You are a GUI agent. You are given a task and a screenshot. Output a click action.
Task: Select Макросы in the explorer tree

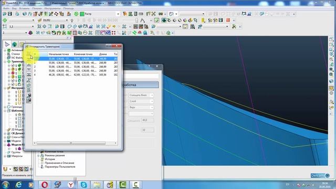click(17, 156)
